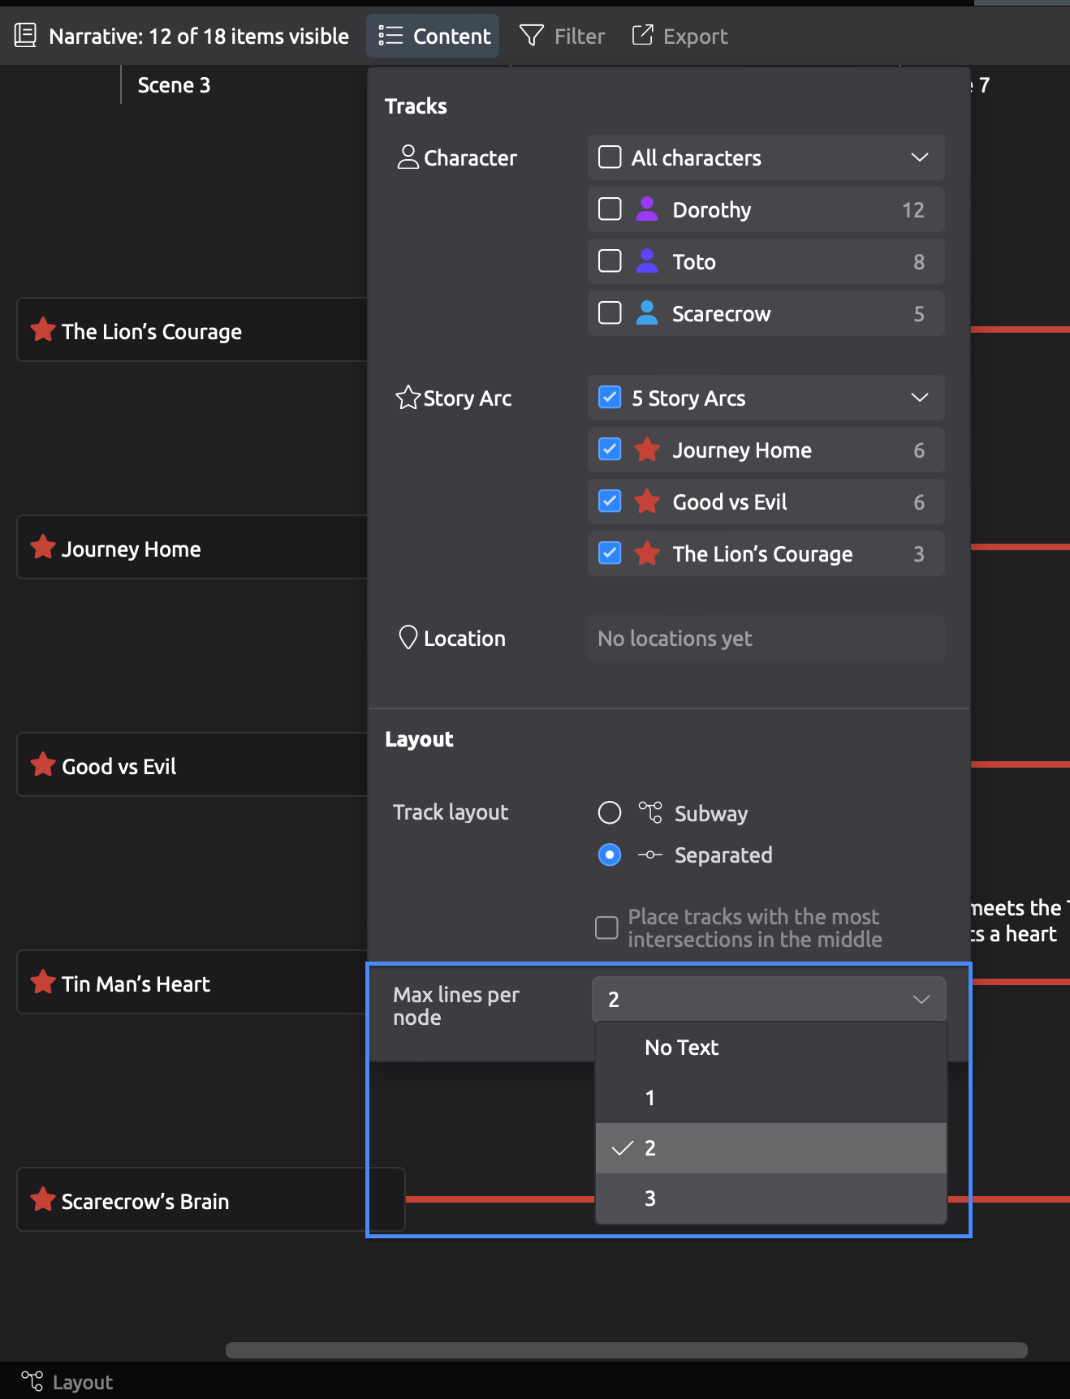
Task: Click the Narrative document icon
Action: pyautogui.click(x=25, y=36)
